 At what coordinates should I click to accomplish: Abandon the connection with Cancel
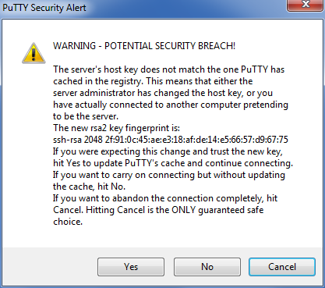pyautogui.click(x=282, y=267)
